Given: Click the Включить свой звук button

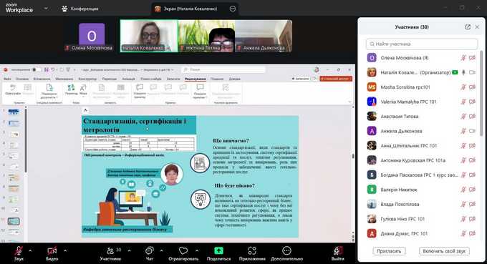Looking at the screenshot, I should tap(444, 251).
